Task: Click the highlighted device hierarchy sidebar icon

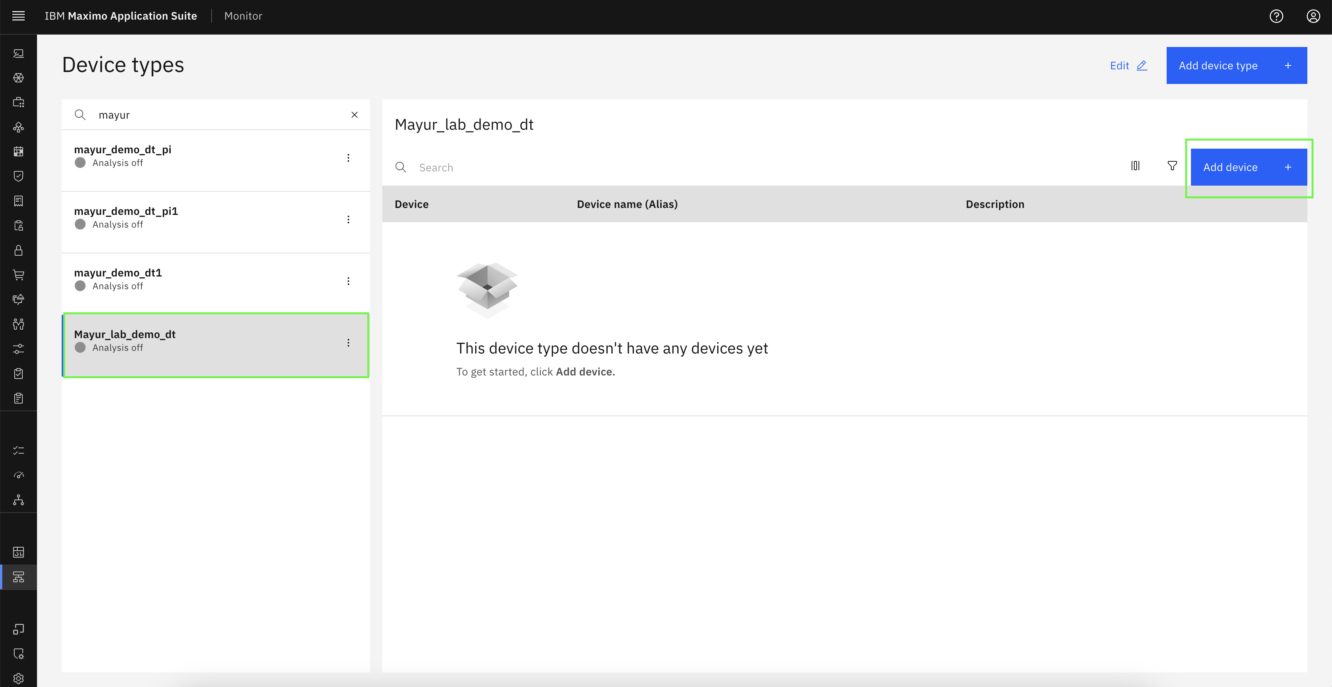Action: point(18,577)
